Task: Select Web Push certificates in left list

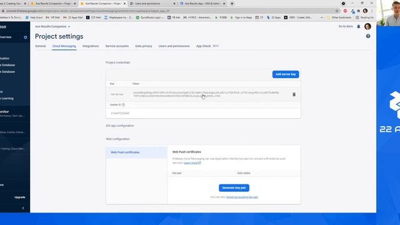Action: pyautogui.click(x=137, y=152)
